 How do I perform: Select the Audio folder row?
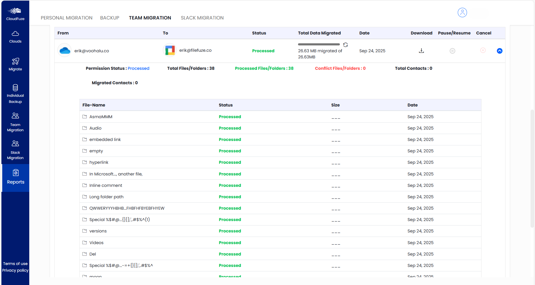pos(95,128)
